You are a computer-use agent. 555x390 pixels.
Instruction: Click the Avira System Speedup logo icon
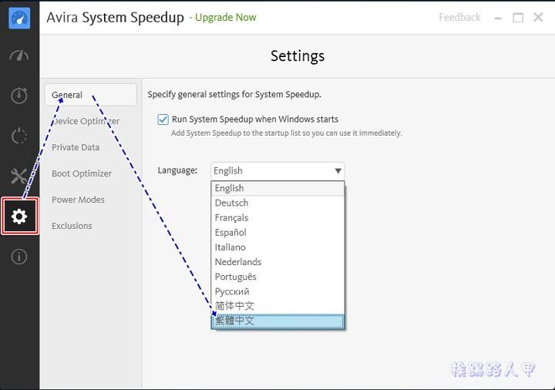19,18
